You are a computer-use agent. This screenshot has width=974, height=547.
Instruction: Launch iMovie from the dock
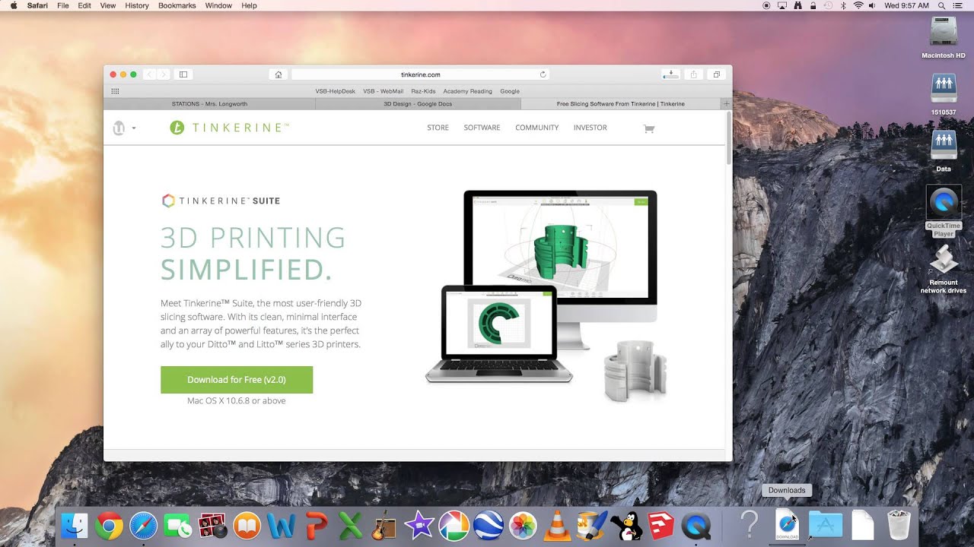point(419,526)
